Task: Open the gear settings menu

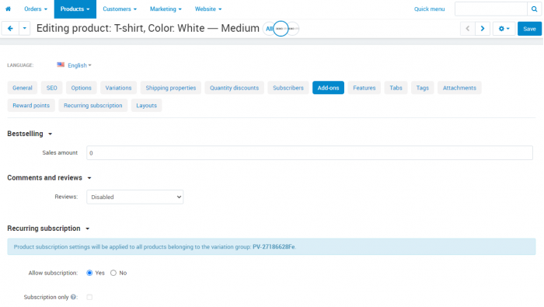Action: (x=504, y=29)
